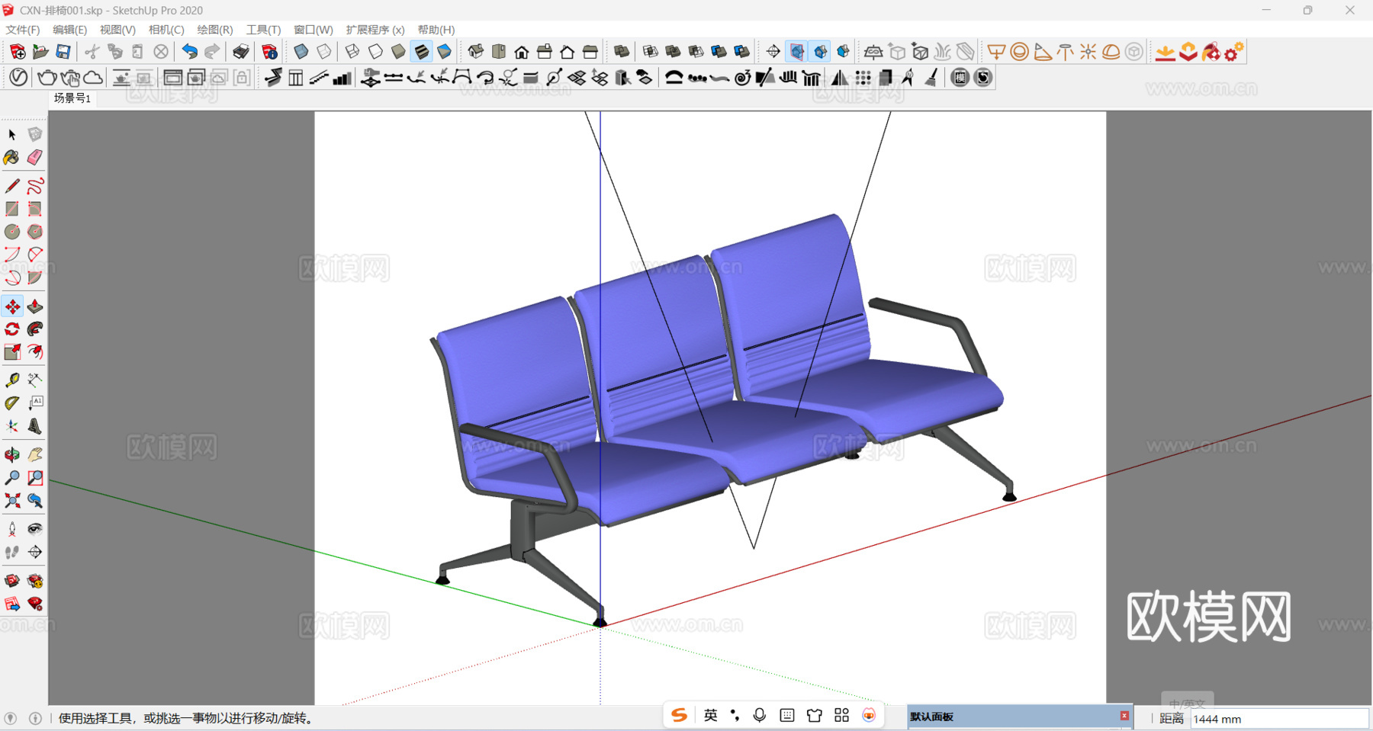Click the Iso view house icon
This screenshot has height=731, width=1373.
coord(476,52)
